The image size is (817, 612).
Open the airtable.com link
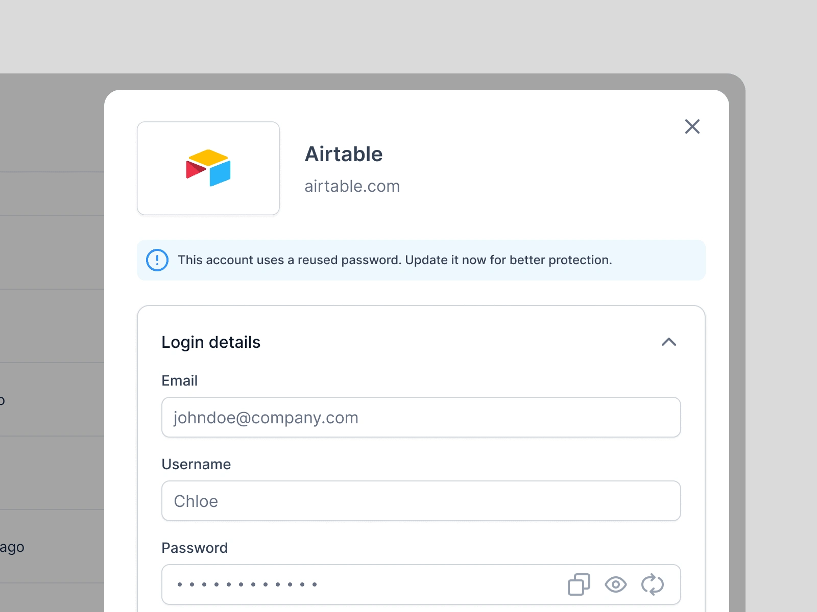click(352, 187)
